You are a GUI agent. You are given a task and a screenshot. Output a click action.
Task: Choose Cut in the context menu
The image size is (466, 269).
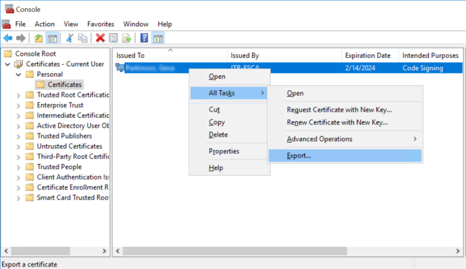tap(230, 109)
